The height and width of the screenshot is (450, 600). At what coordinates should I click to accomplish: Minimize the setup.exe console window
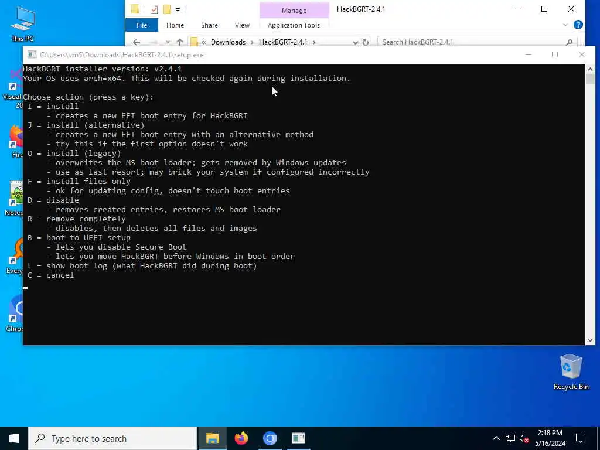(x=528, y=54)
